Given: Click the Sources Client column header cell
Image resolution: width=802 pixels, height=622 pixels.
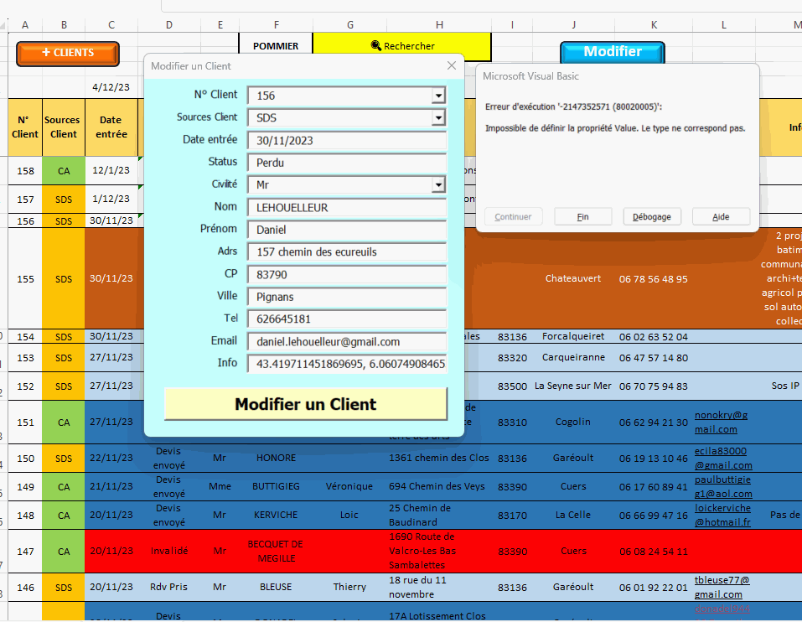Looking at the screenshot, I should click(x=64, y=127).
